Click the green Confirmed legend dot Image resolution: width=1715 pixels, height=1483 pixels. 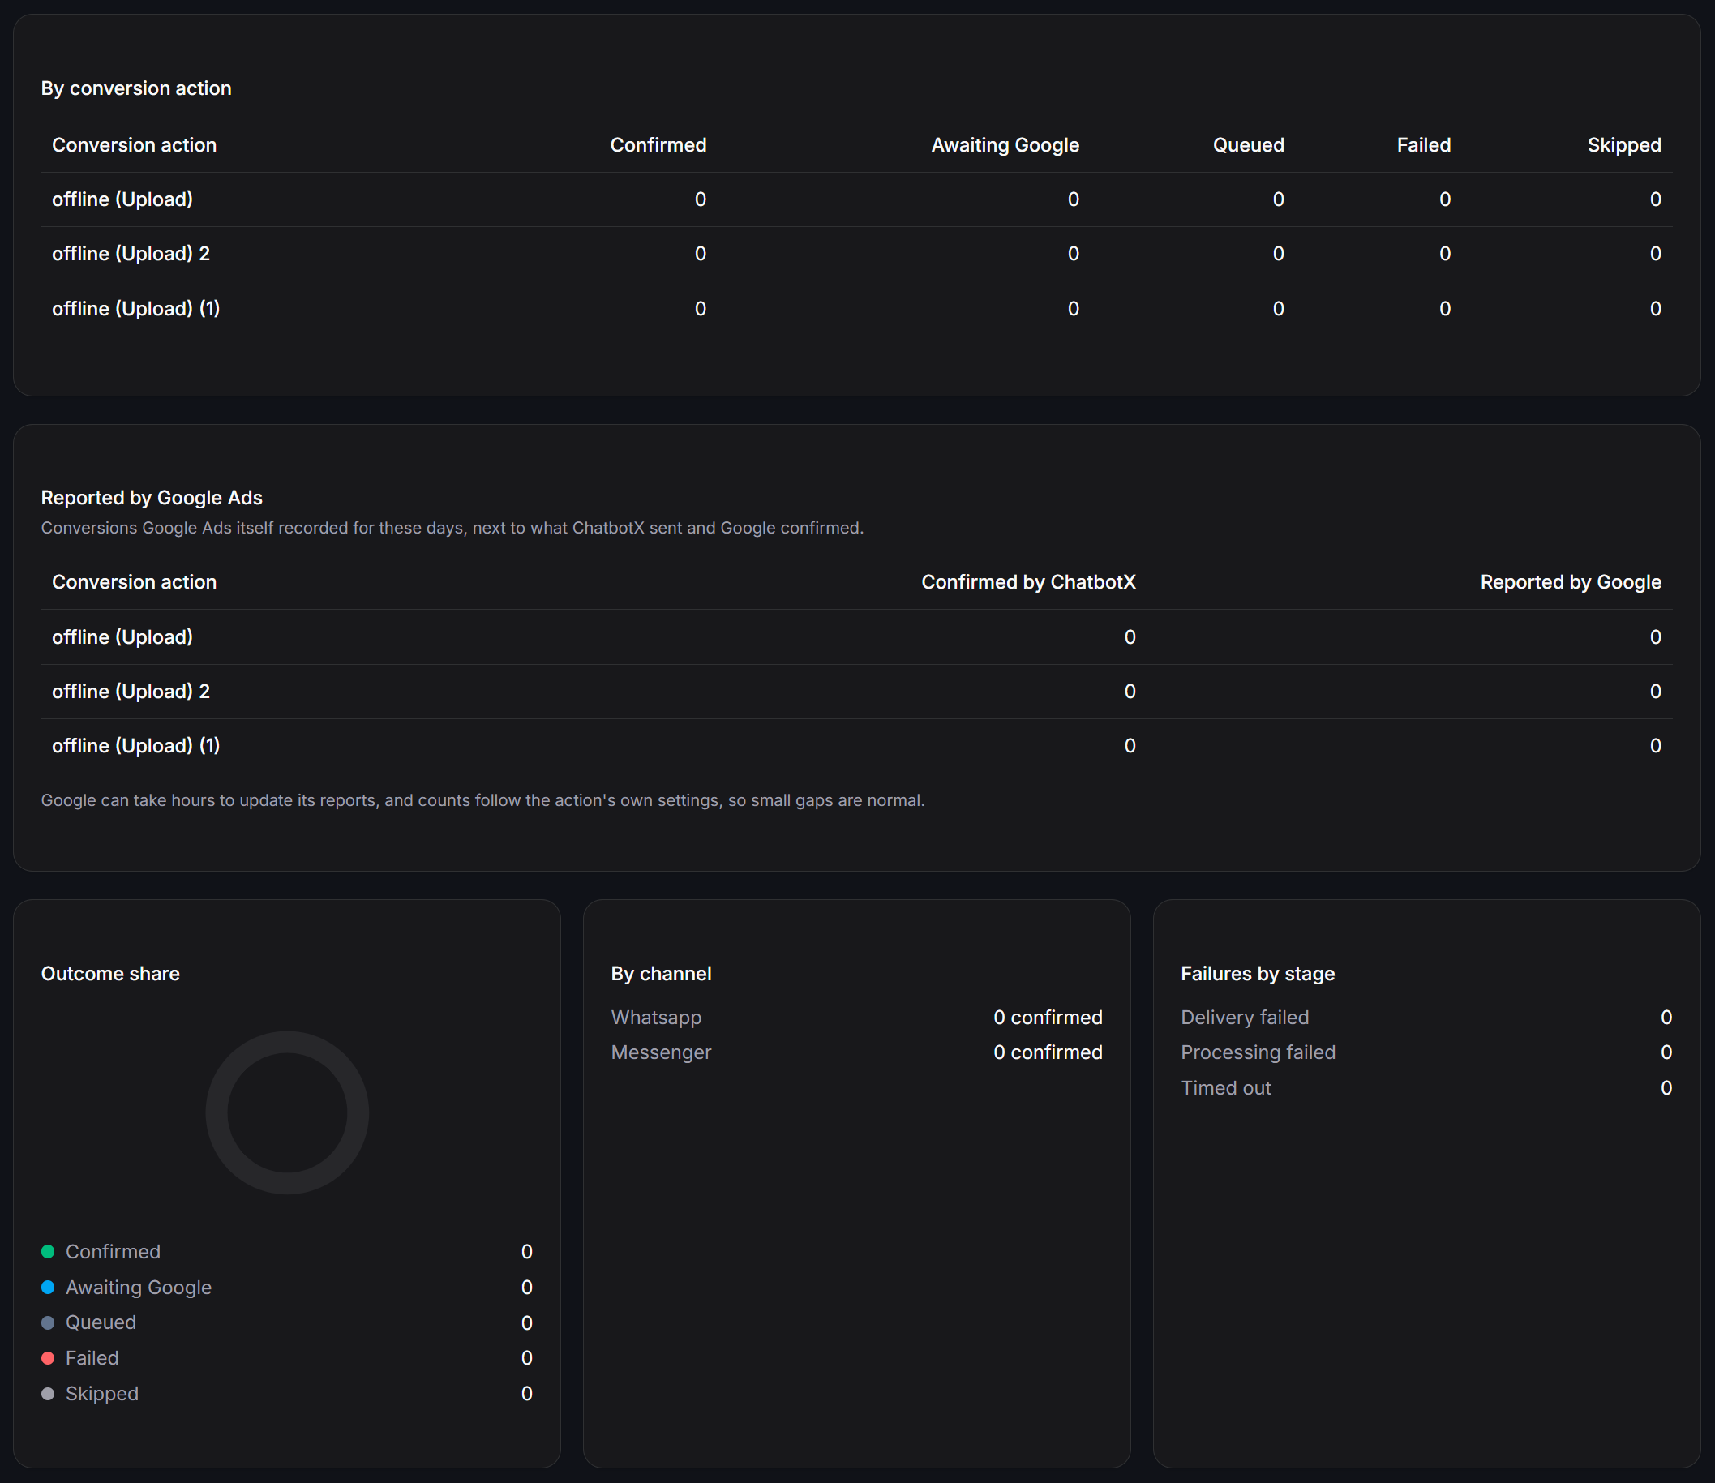(x=48, y=1251)
